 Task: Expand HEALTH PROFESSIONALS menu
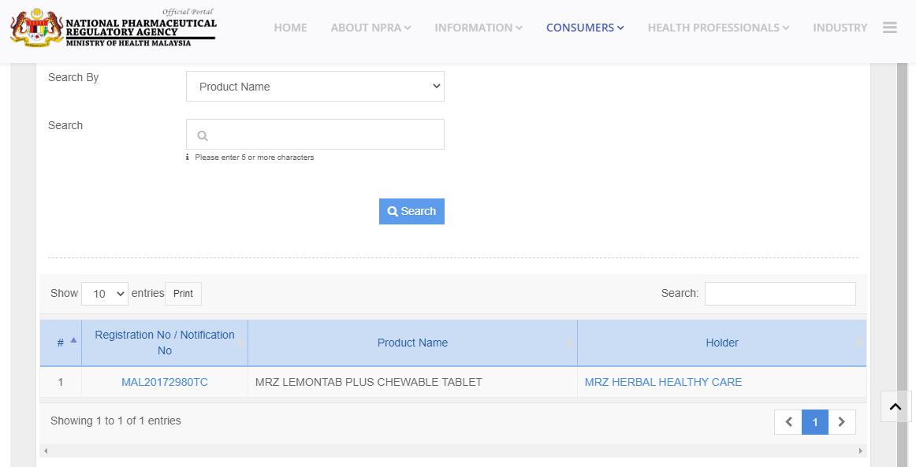pos(719,28)
